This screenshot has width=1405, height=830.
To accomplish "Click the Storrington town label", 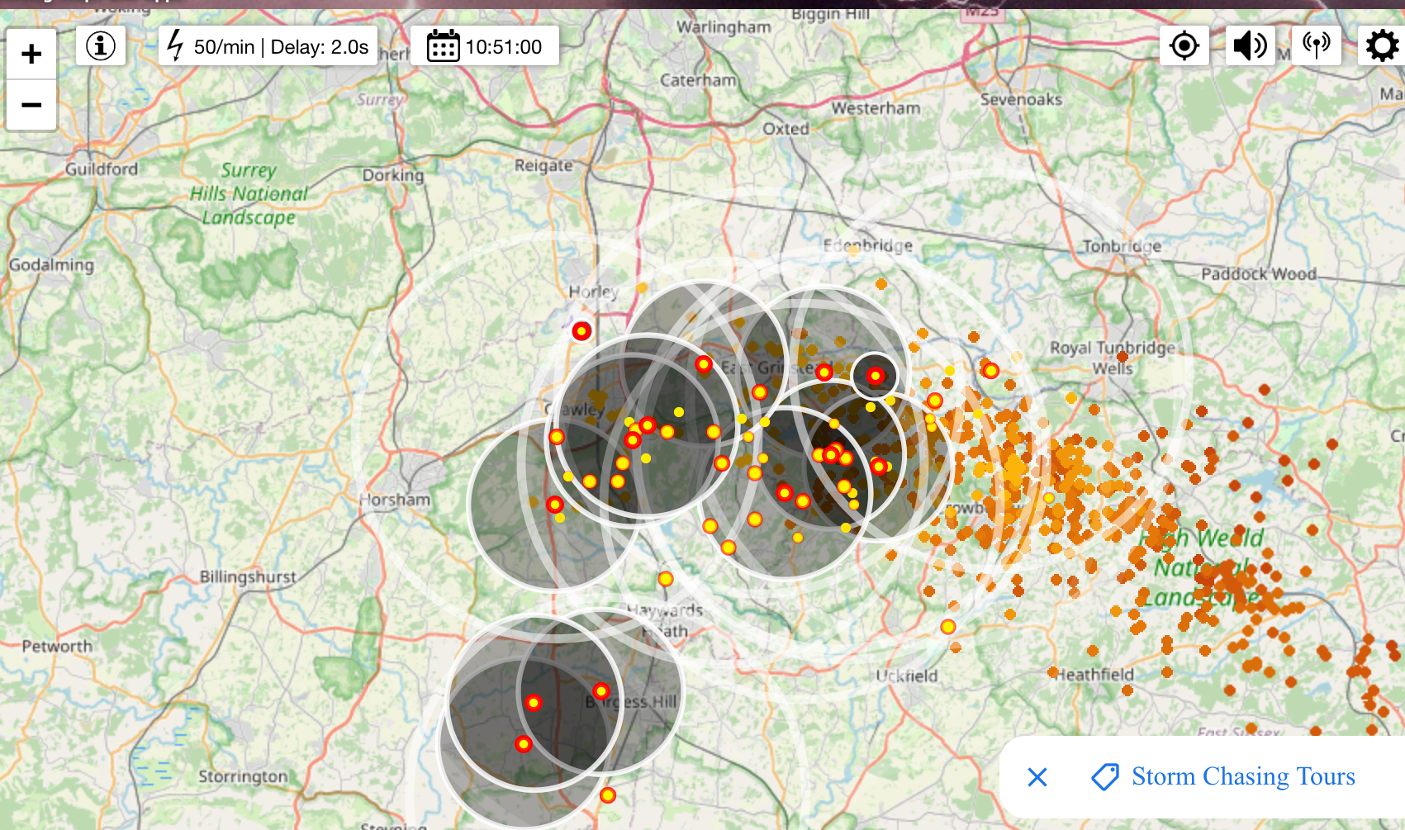I will tap(243, 776).
